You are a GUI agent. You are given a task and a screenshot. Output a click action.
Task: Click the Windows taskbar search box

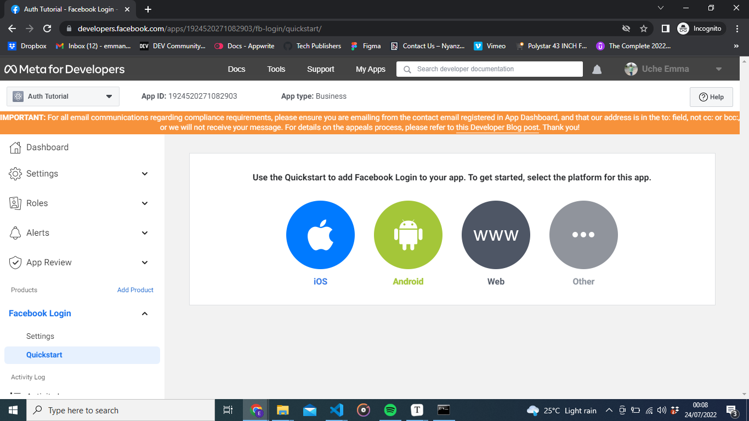tap(121, 410)
